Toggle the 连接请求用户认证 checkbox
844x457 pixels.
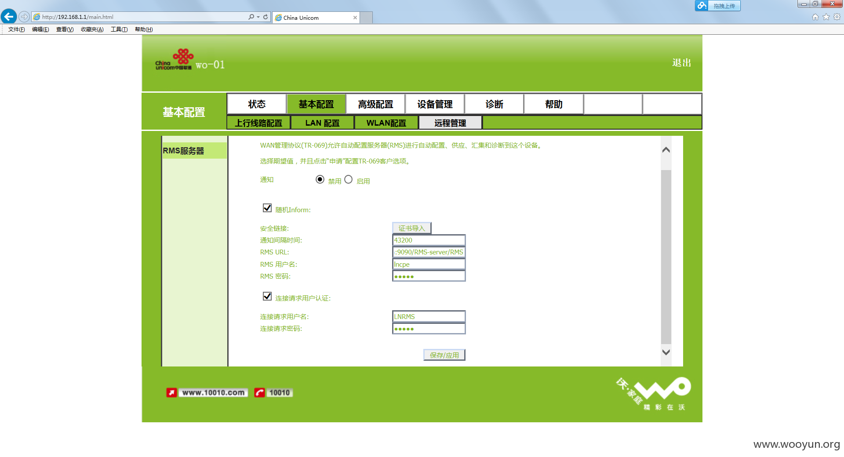[x=267, y=296]
